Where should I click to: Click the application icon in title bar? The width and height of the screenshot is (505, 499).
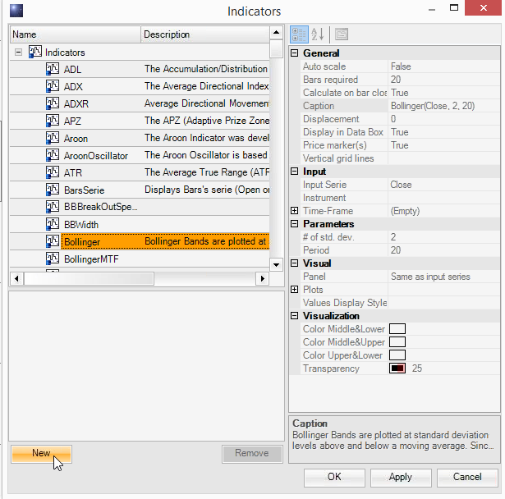[x=16, y=11]
